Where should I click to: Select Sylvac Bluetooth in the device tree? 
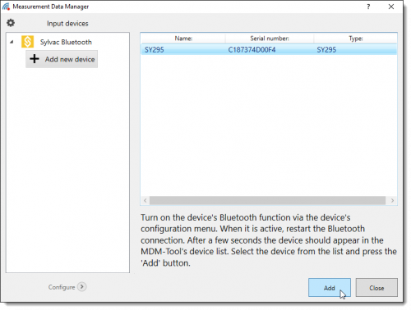[x=66, y=42]
